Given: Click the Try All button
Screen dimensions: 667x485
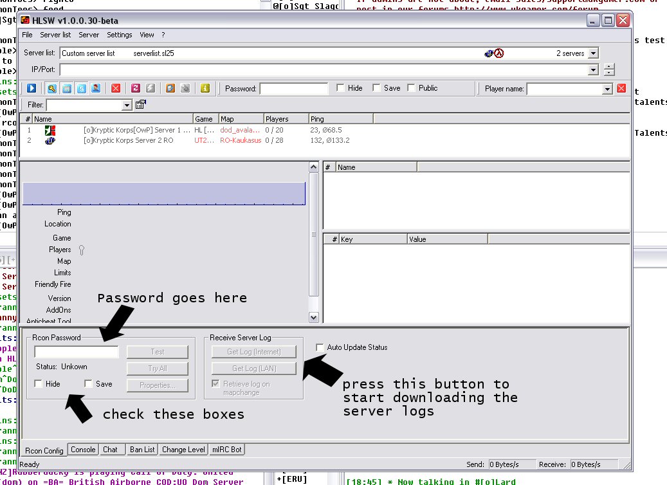Looking at the screenshot, I should click(x=158, y=369).
